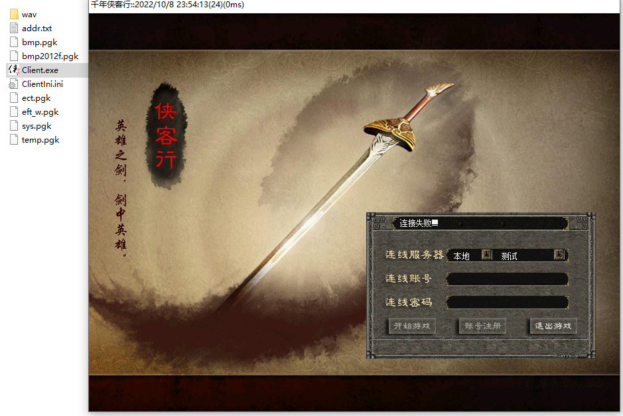Click the 连线服务器 label
The width and height of the screenshot is (623, 416).
click(415, 255)
